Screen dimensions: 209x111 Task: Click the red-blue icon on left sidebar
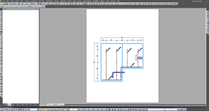coord(1,92)
